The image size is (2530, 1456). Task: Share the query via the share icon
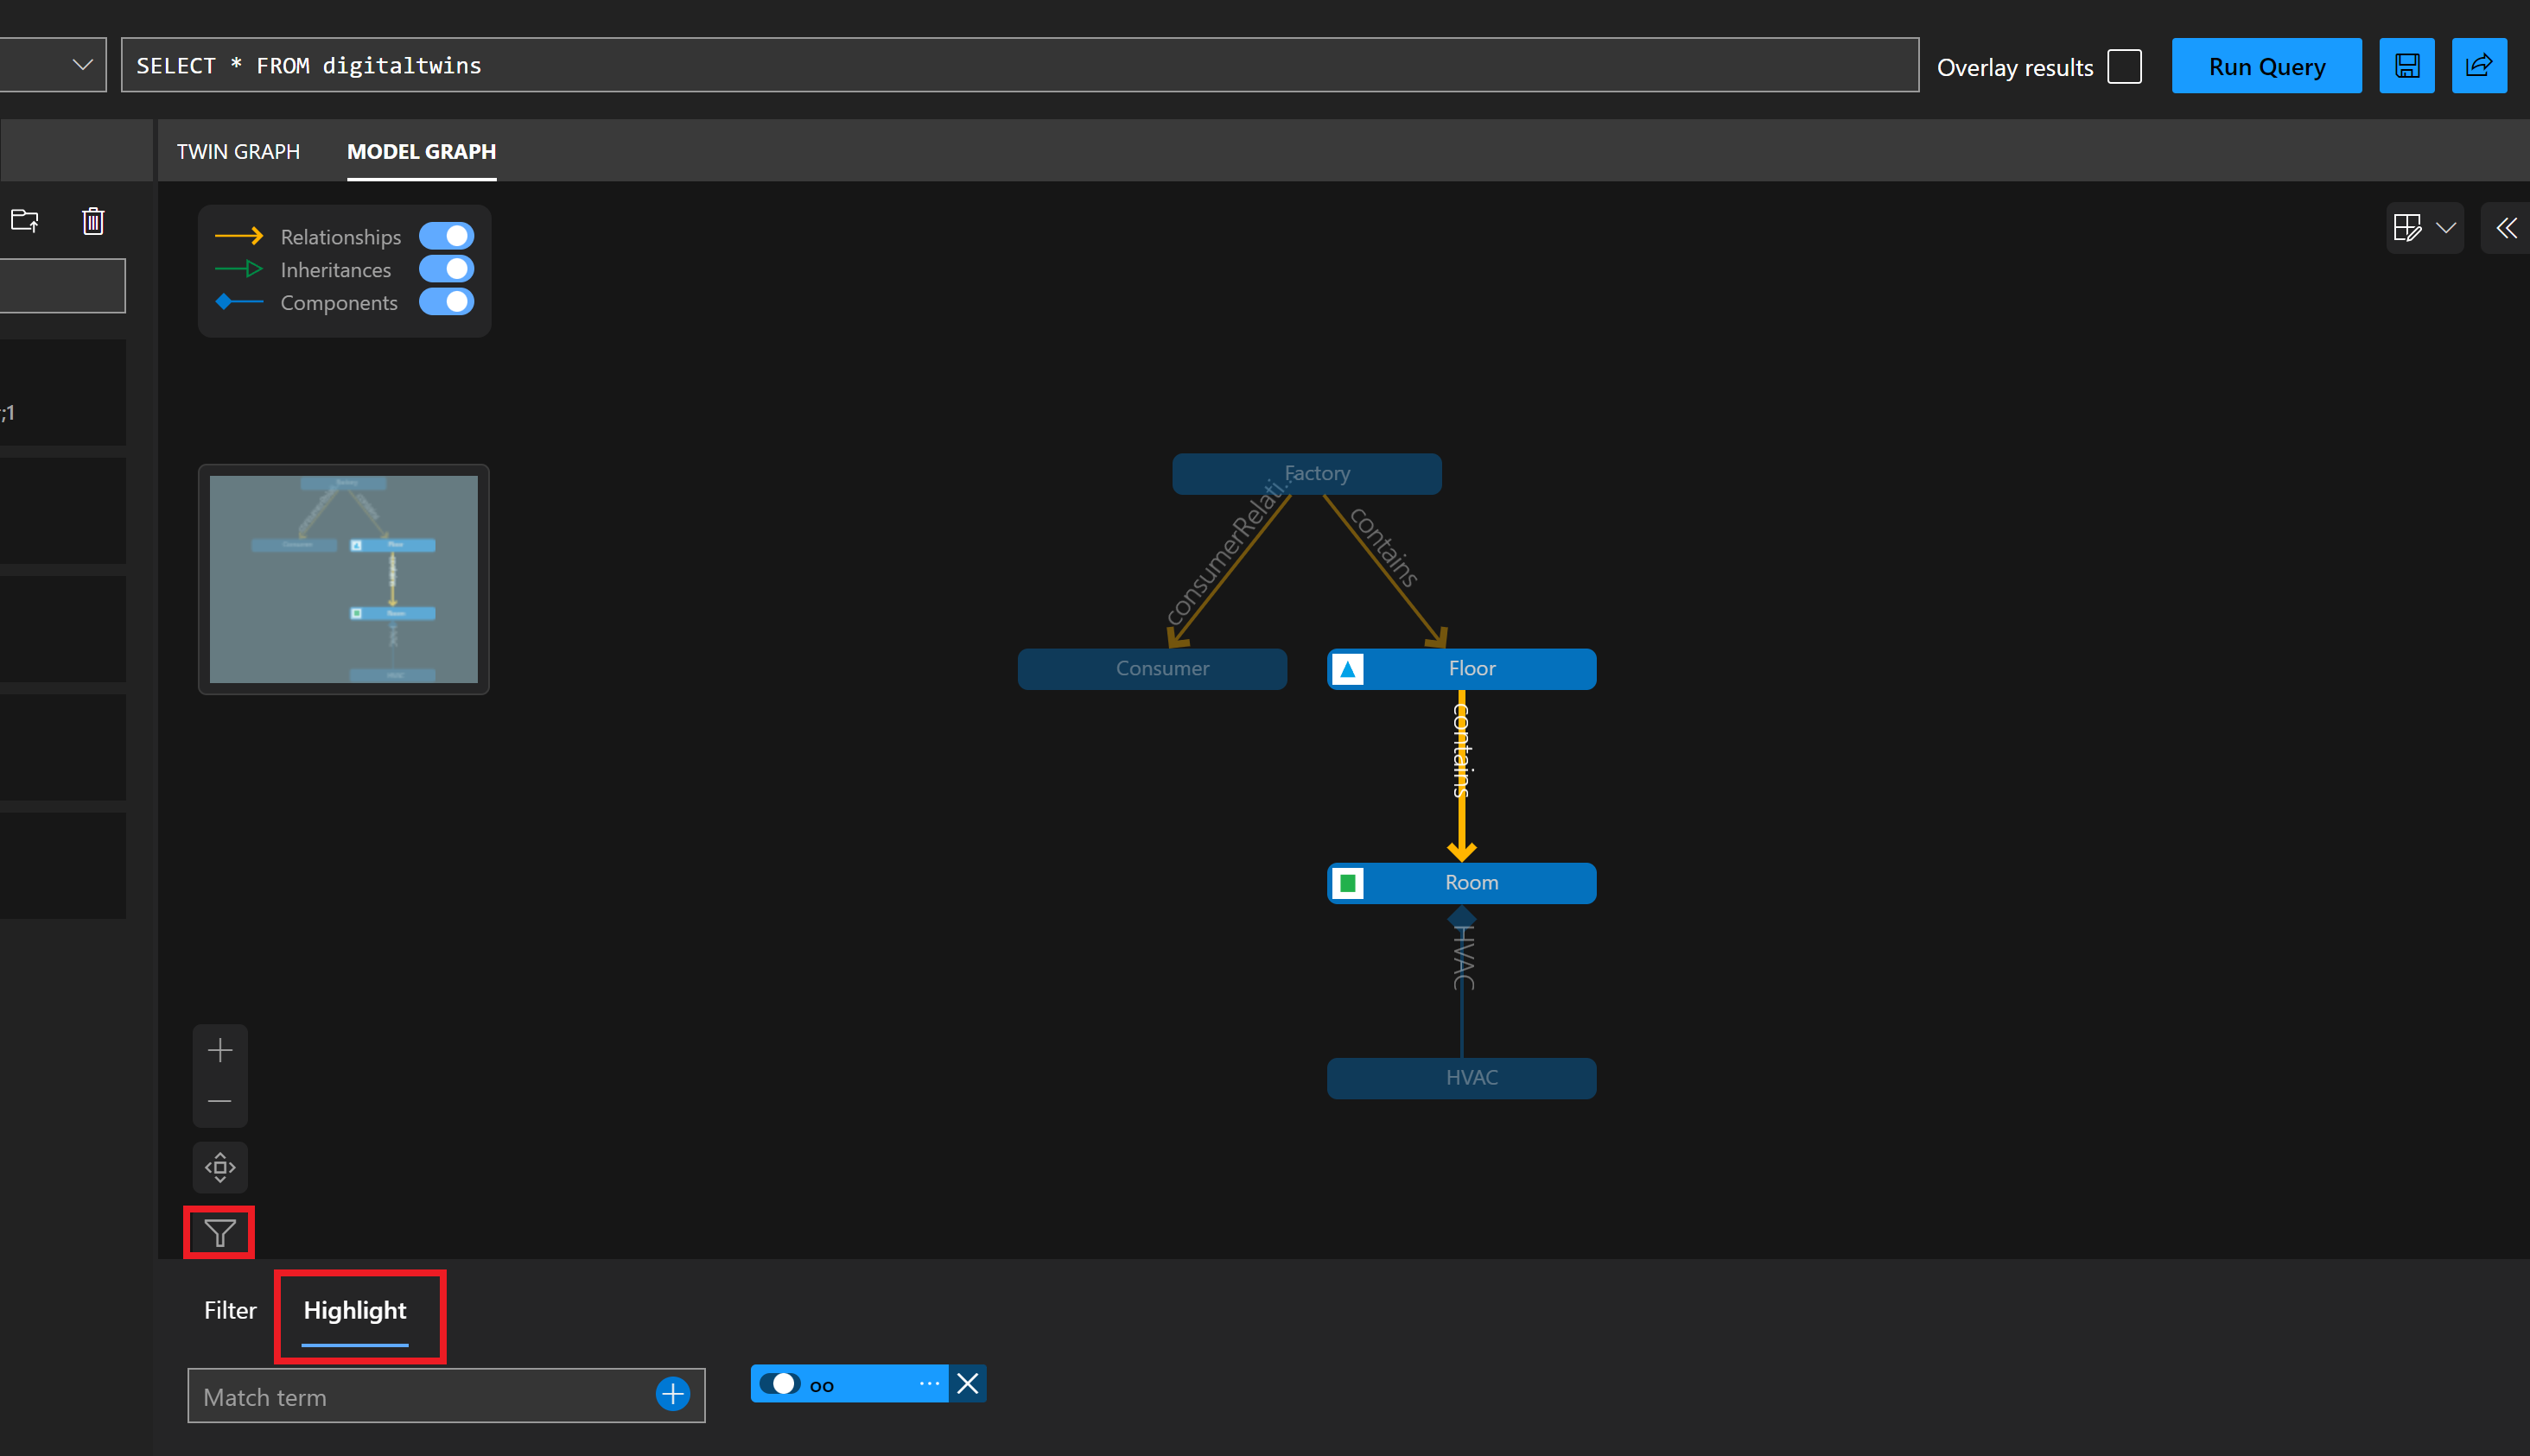pos(2480,65)
